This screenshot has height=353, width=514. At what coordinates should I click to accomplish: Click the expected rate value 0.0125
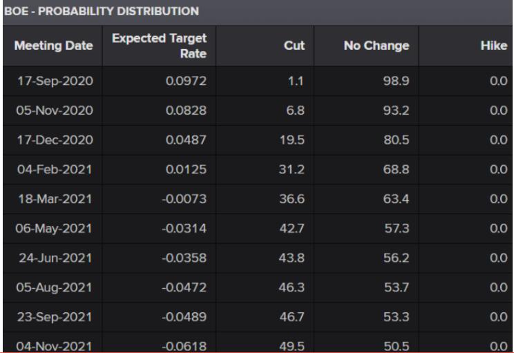[x=187, y=169]
